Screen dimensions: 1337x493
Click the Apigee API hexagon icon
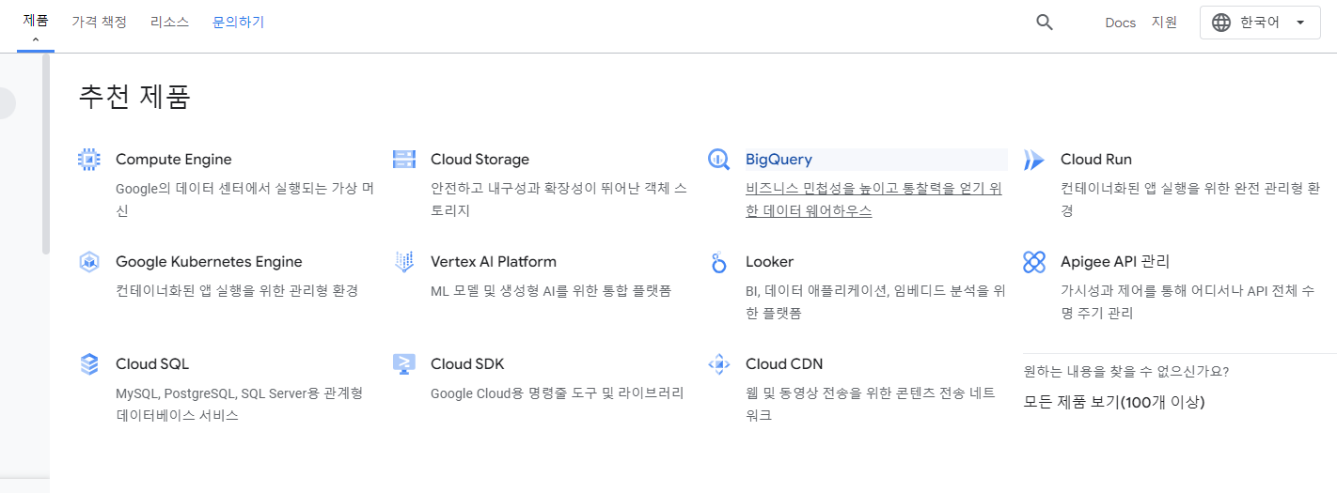coord(1034,262)
